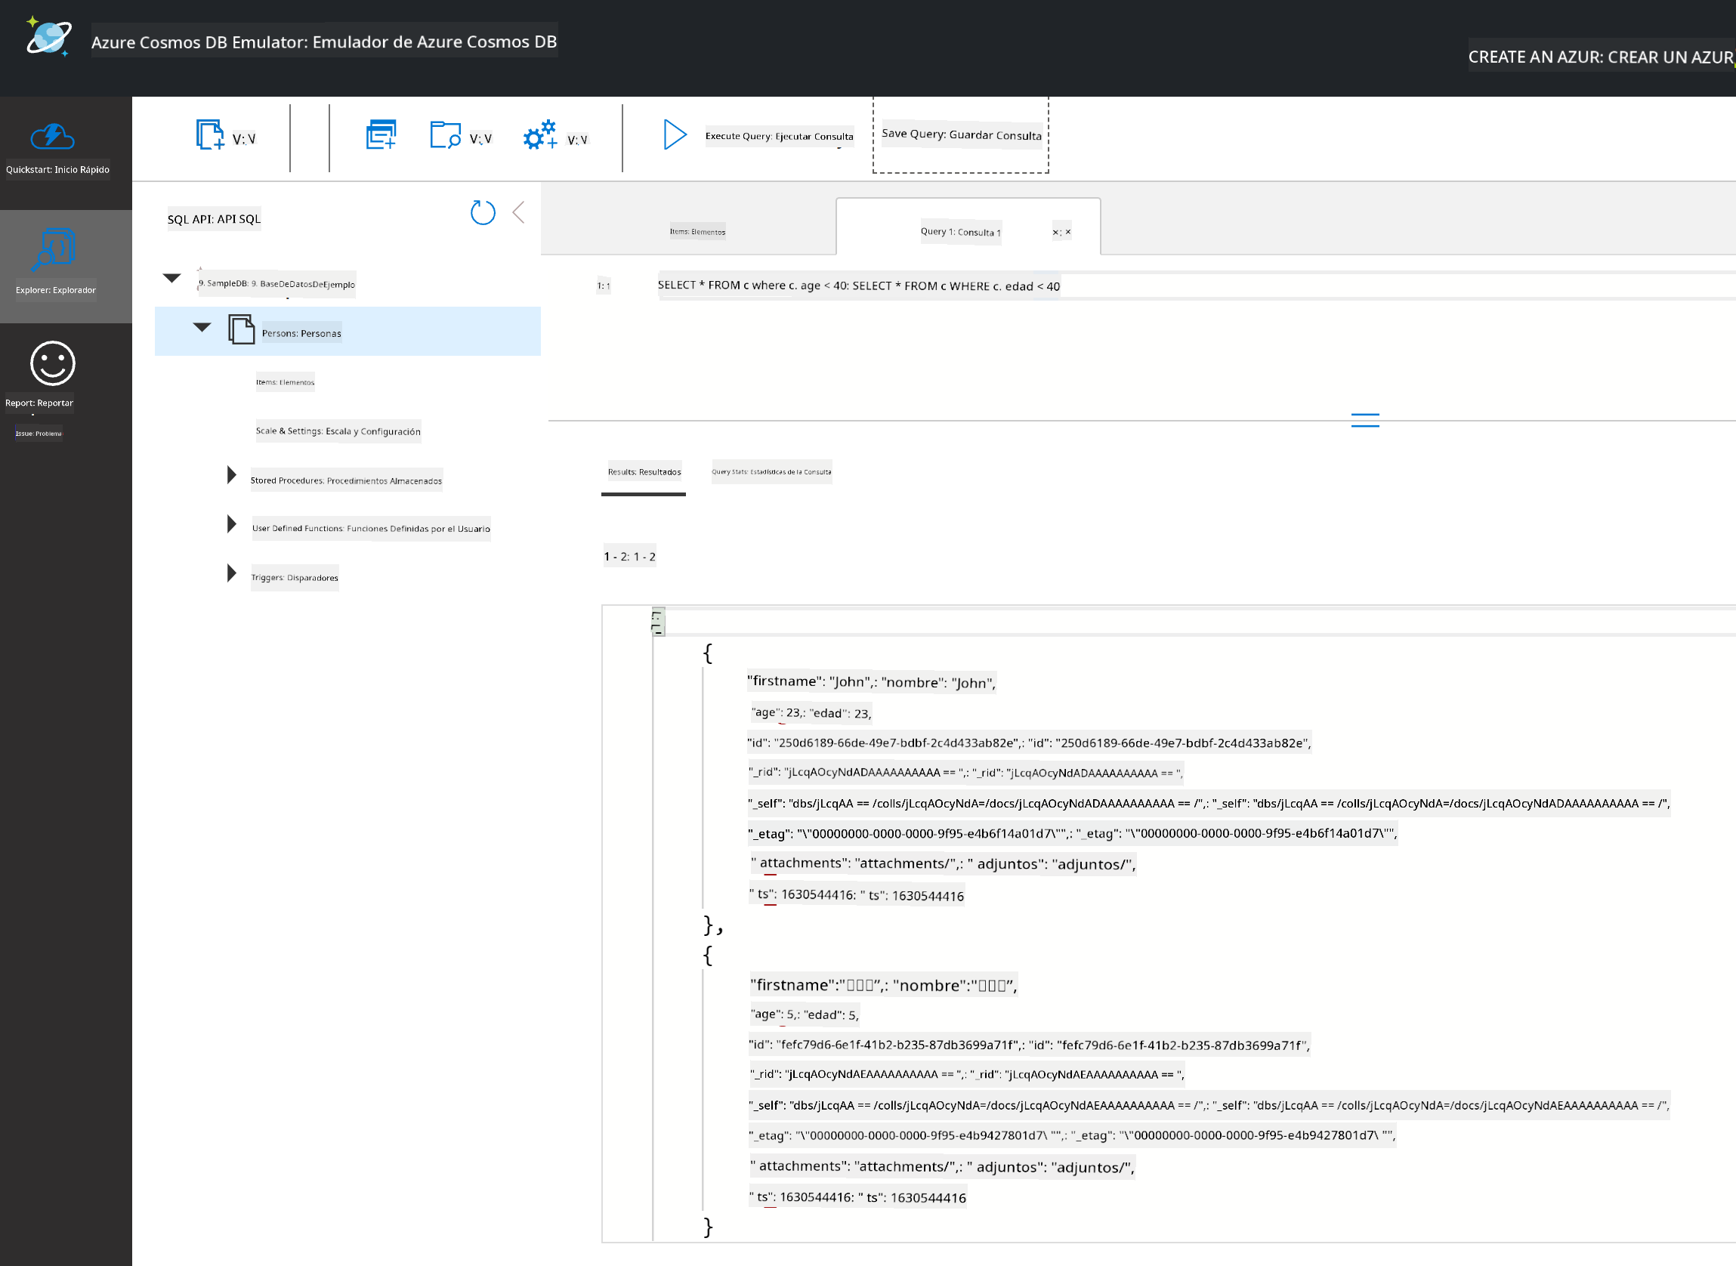The width and height of the screenshot is (1736, 1266).
Task: Click the Open Query folder icon
Action: 445,136
